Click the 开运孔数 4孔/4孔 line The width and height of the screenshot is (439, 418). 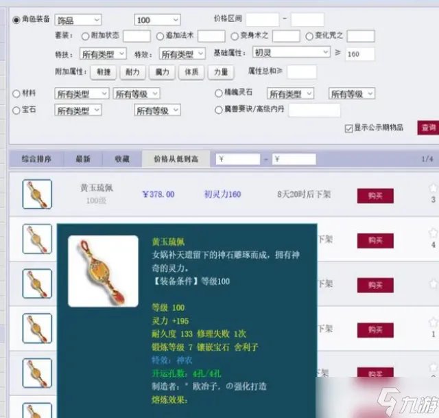click(x=187, y=373)
